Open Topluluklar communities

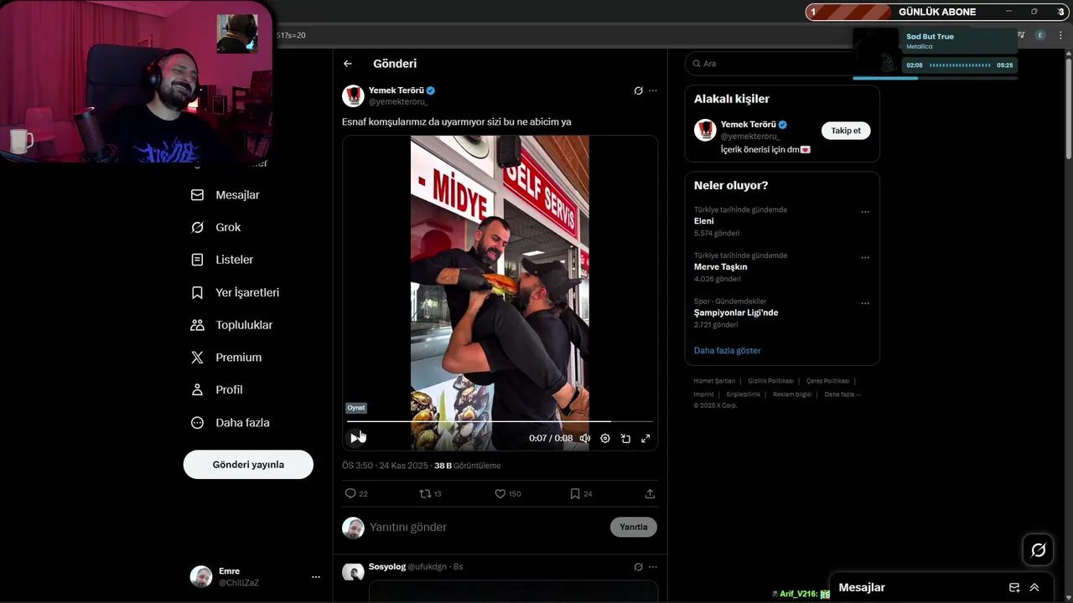pyautogui.click(x=231, y=325)
